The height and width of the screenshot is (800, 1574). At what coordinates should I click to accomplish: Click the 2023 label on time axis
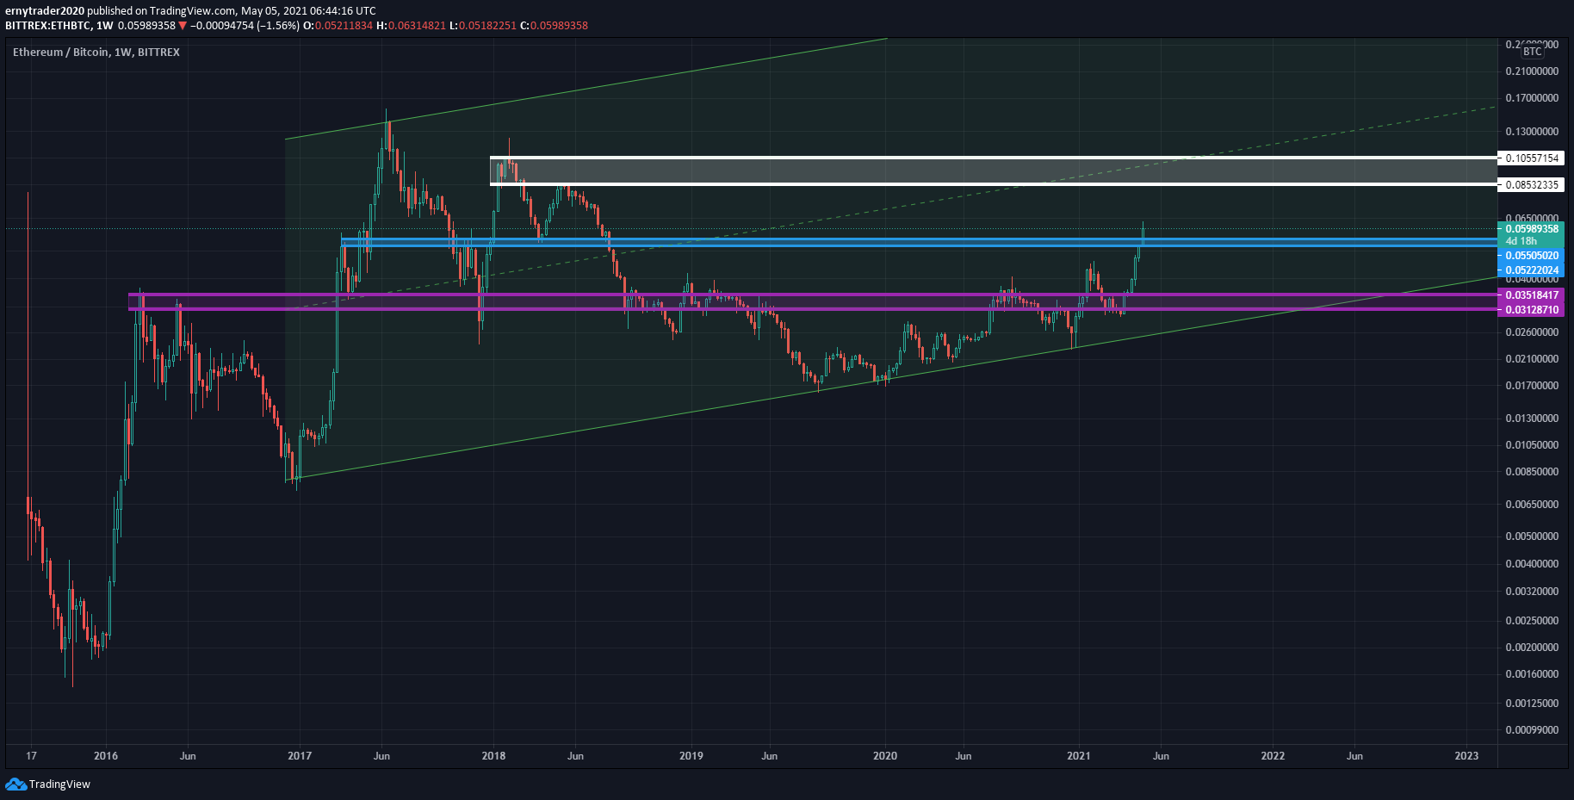[x=1466, y=756]
